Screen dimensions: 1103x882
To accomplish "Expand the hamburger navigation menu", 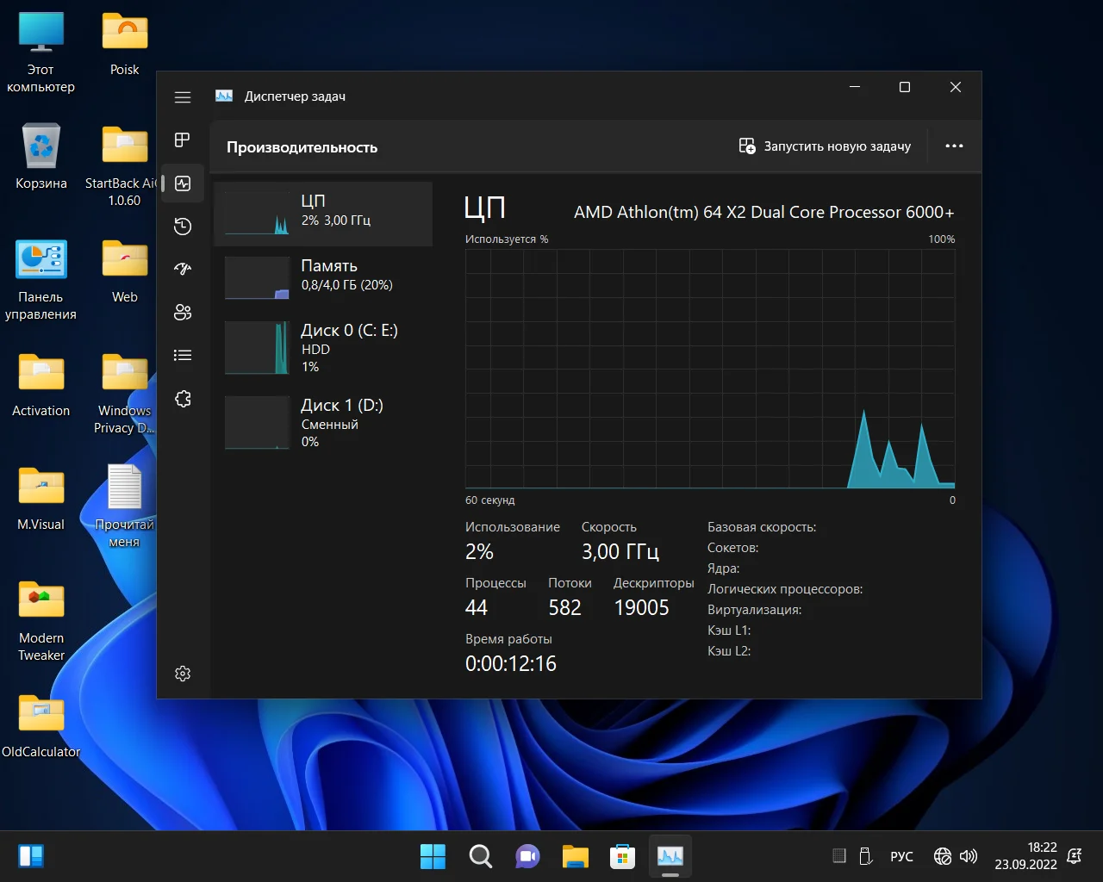I will (x=183, y=97).
